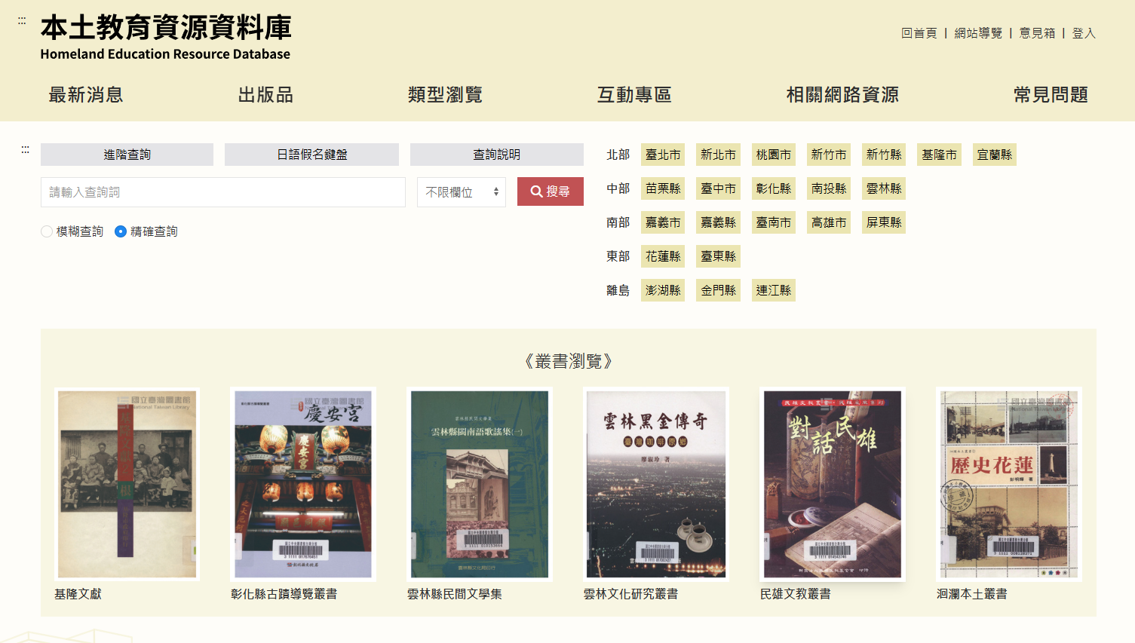
Task: Open the 出版品 menu
Action: (265, 95)
